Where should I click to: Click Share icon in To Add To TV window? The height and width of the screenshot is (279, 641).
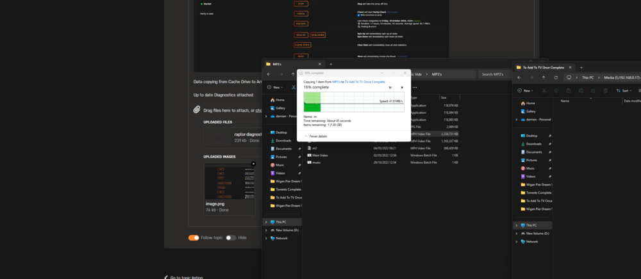pos(593,91)
